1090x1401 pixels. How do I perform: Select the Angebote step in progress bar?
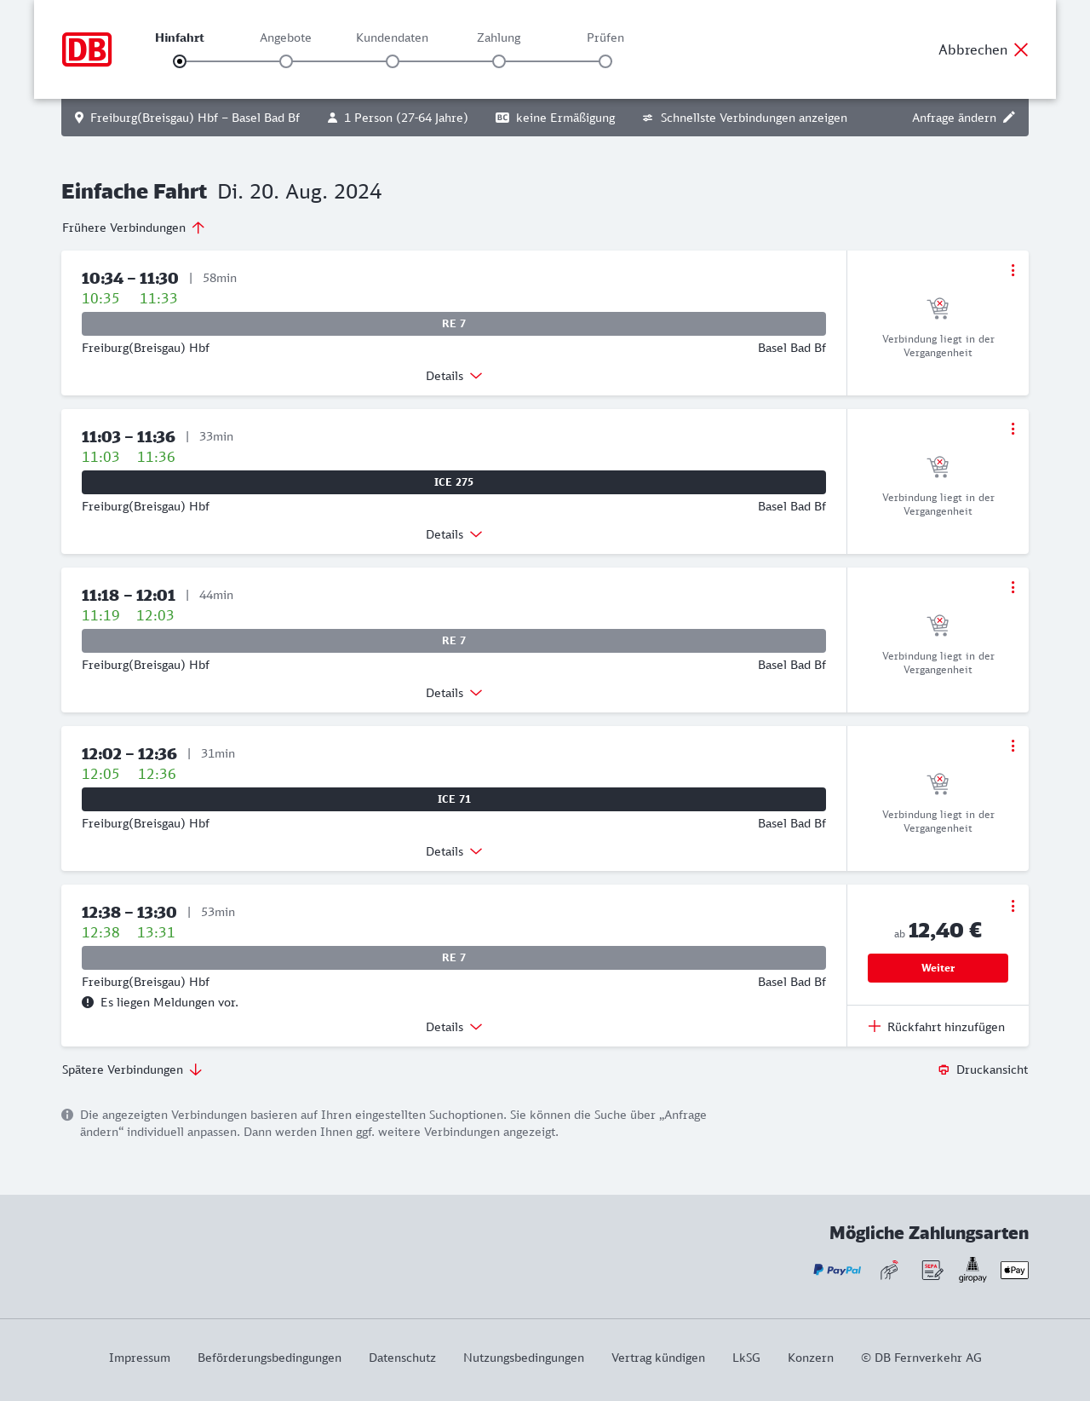[x=286, y=61]
